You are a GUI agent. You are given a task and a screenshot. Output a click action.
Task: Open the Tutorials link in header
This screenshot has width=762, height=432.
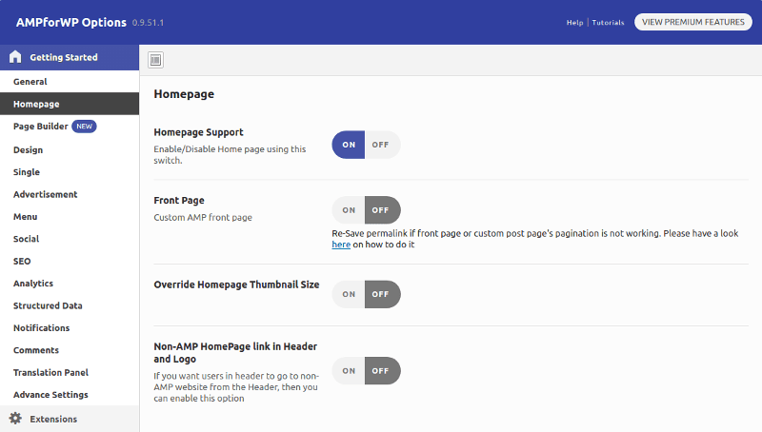click(608, 22)
